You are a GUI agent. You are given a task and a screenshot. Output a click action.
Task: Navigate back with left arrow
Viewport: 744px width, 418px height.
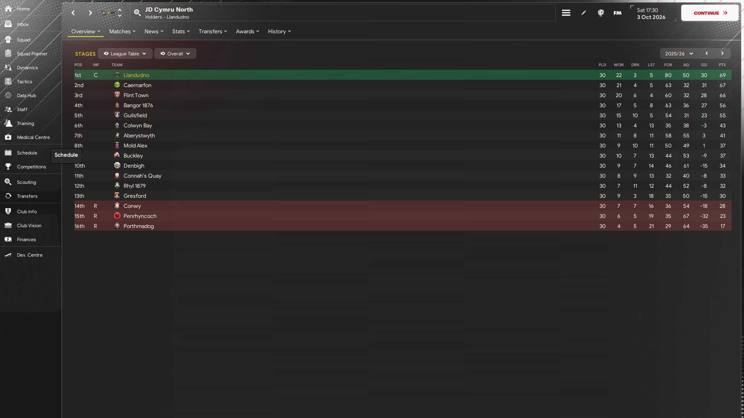73,13
